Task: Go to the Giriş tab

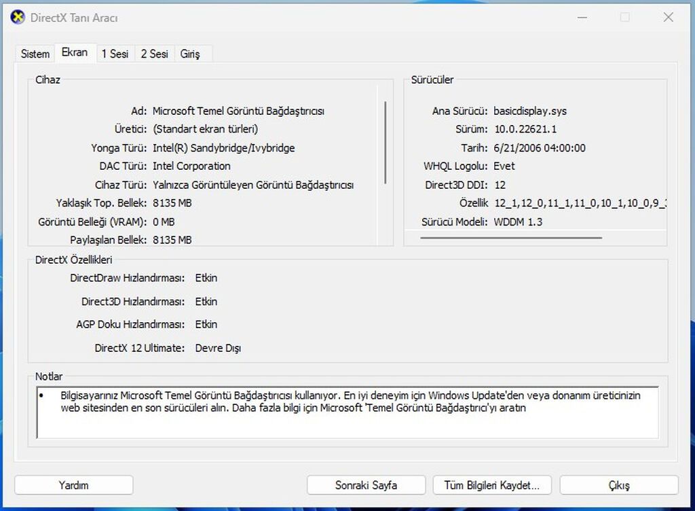Action: pos(190,54)
